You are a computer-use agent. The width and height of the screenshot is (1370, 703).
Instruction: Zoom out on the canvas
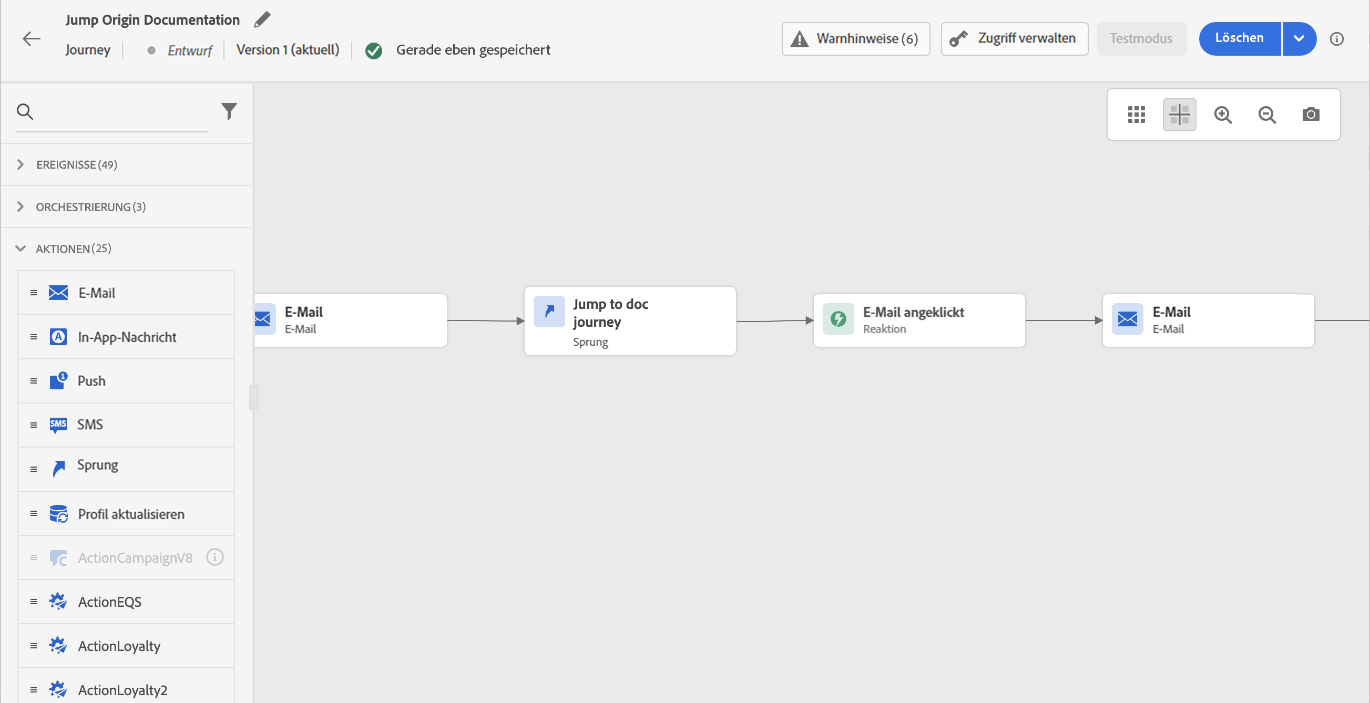click(1267, 114)
